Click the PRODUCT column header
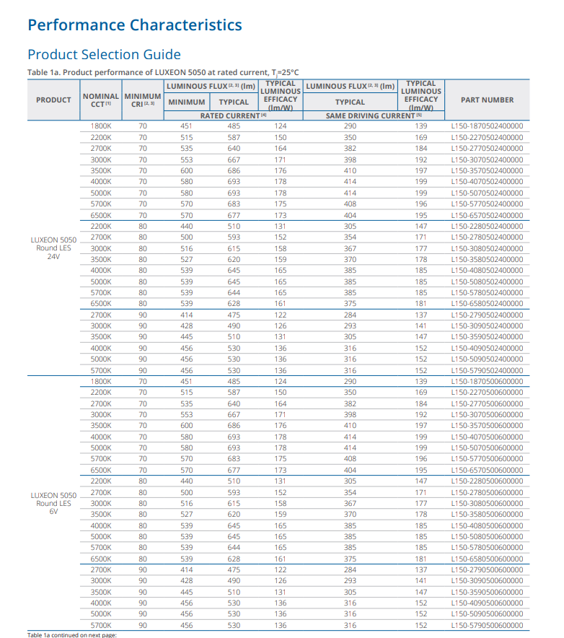564x638 pixels. click(x=53, y=100)
